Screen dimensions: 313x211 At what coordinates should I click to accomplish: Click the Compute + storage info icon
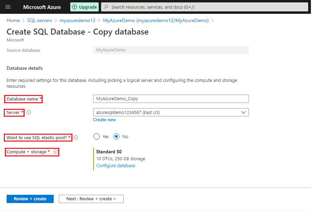tap(55, 152)
